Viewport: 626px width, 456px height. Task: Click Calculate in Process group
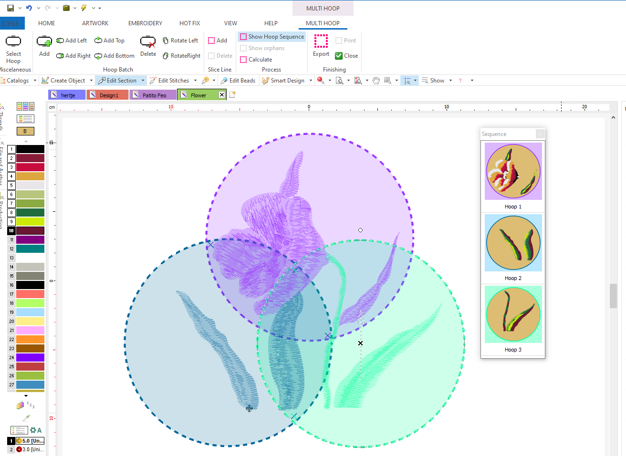(256, 60)
